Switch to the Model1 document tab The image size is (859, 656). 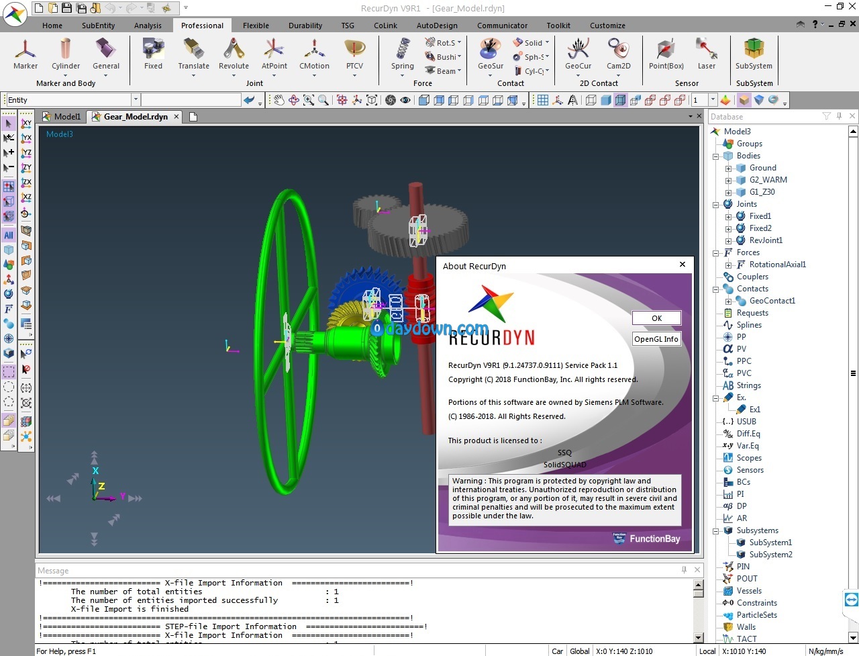62,116
